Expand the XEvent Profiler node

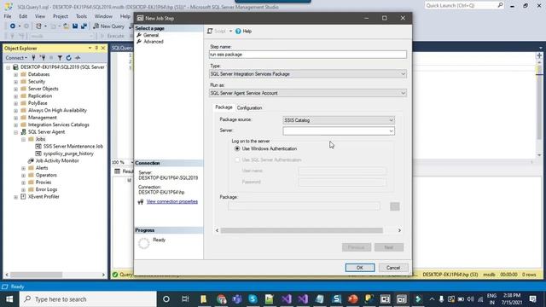(x=15, y=197)
